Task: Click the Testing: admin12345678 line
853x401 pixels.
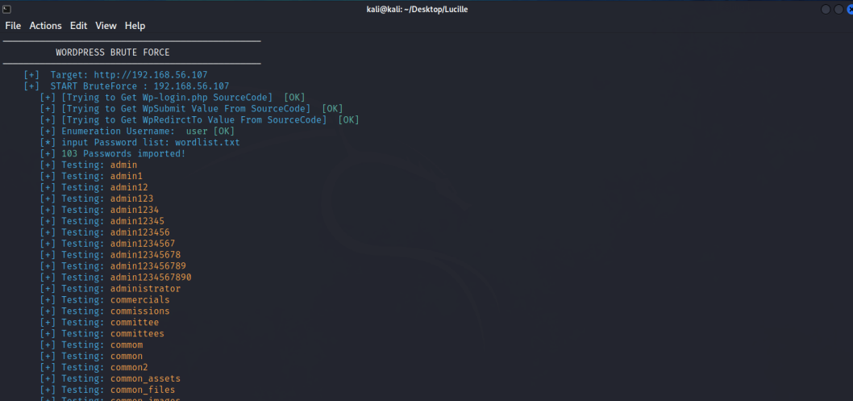Action: click(110, 255)
